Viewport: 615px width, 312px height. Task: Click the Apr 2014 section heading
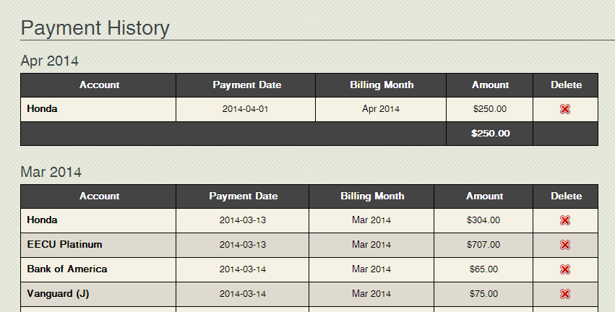(49, 61)
